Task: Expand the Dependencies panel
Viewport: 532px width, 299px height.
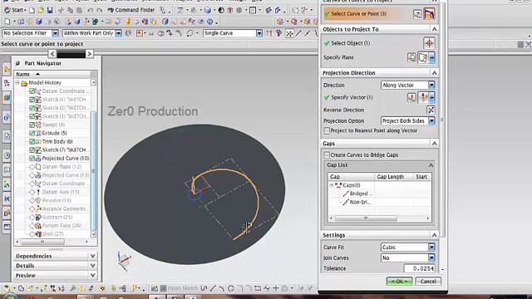Action: click(x=56, y=256)
